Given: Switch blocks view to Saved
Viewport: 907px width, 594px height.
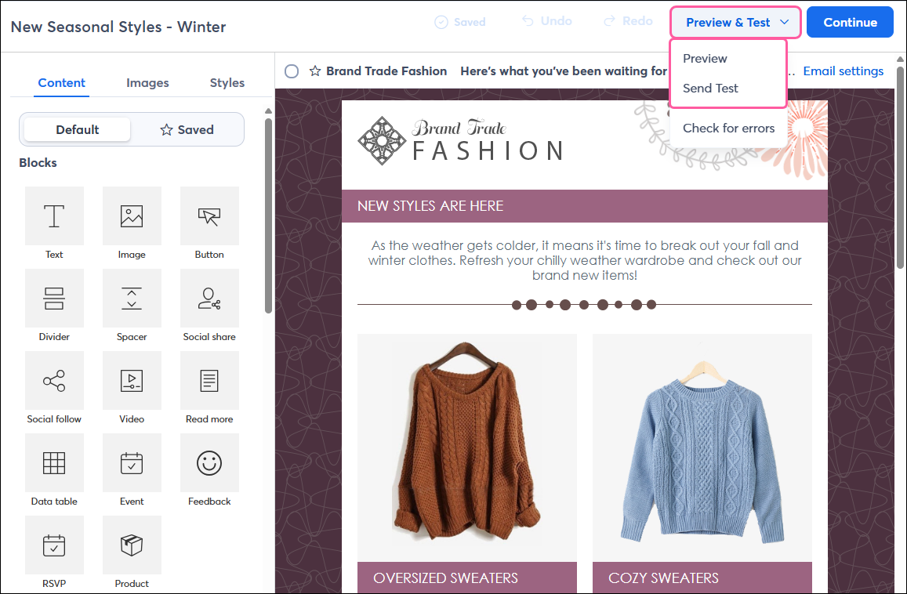Looking at the screenshot, I should pos(187,129).
